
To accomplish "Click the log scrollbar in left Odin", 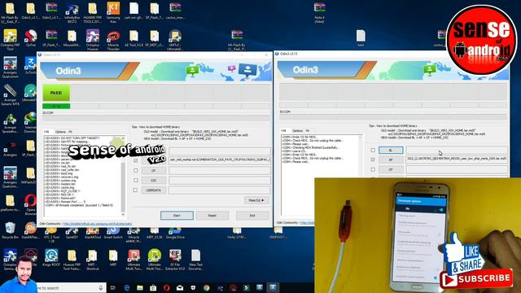I will pyautogui.click(x=123, y=176).
